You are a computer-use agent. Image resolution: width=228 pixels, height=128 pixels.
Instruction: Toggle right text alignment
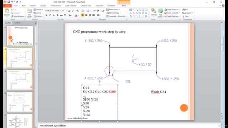[x=90, y=15]
